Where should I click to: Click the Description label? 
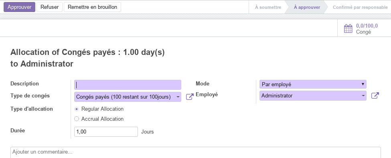coord(25,83)
